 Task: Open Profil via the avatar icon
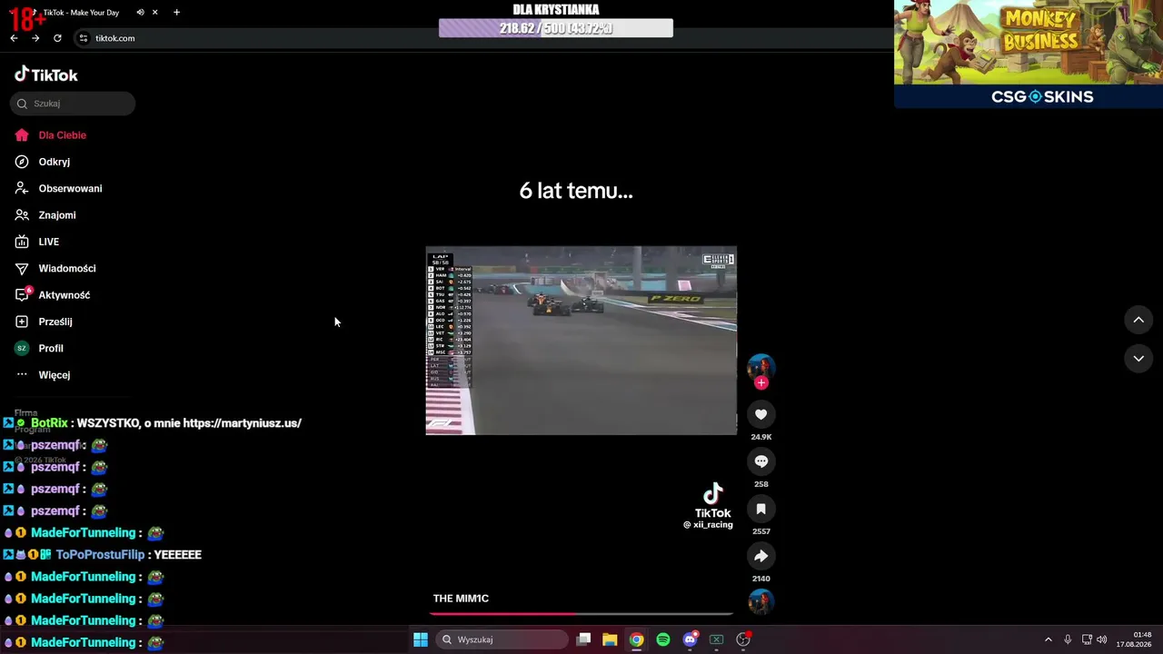(x=22, y=348)
